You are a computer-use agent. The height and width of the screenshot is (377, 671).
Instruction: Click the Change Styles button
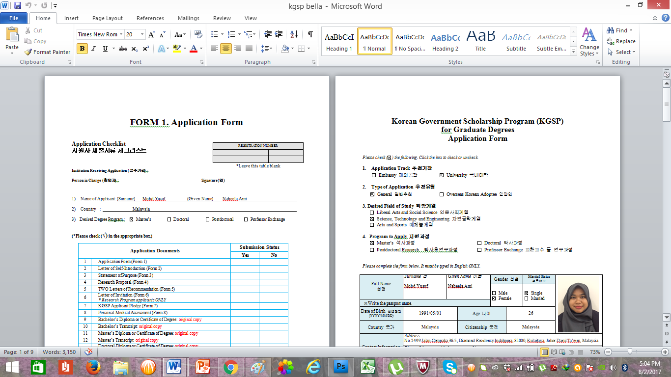pyautogui.click(x=589, y=42)
